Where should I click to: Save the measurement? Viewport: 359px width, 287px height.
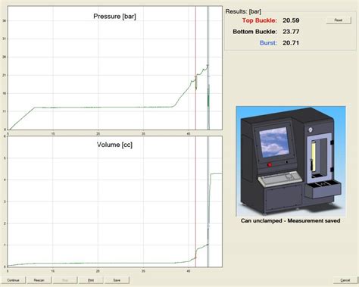coord(117,280)
